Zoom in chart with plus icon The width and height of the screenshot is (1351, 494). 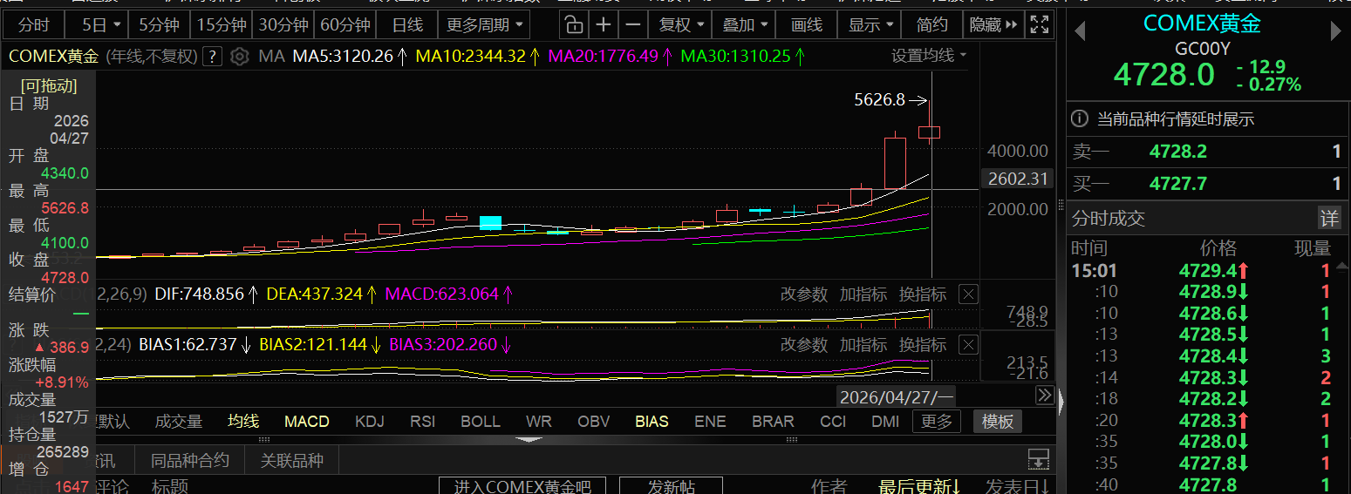[x=603, y=24]
